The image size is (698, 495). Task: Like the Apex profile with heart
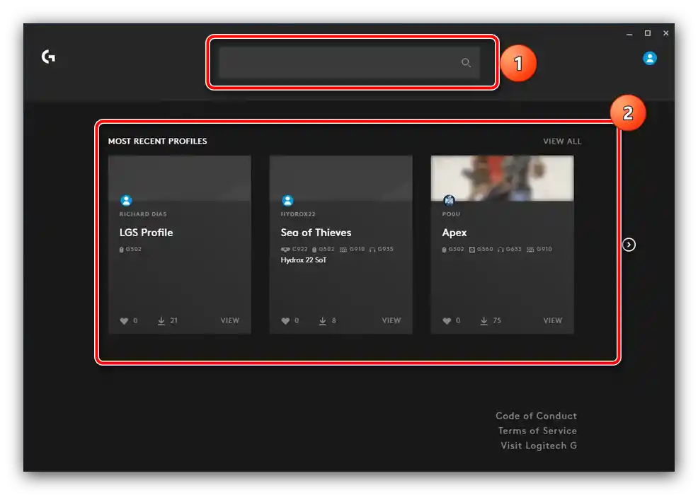pyautogui.click(x=447, y=321)
